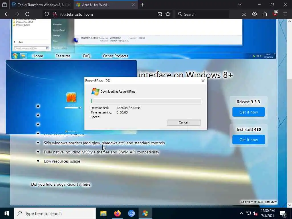Open the uBlock extension icon with badge 16

click(275, 14)
